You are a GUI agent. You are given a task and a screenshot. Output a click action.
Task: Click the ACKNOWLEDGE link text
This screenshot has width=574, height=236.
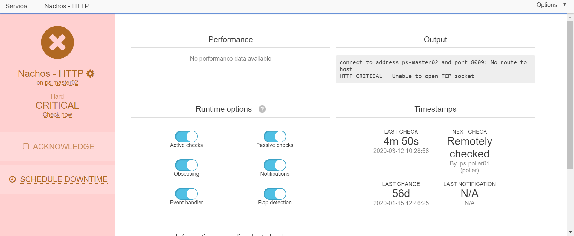click(x=64, y=147)
